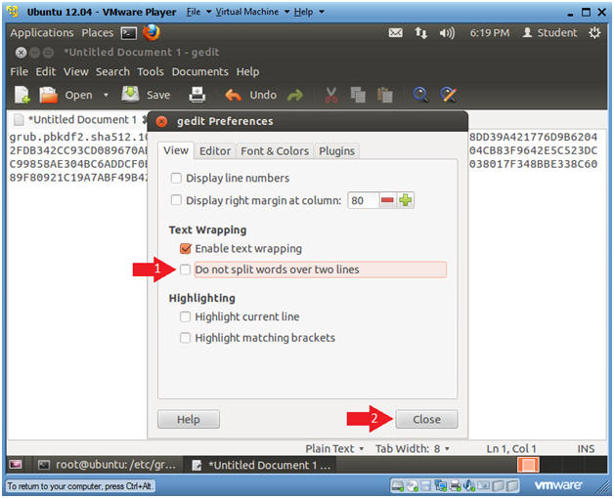Click the Cut scissors icon
Viewport: 614px width, 498px height.
[331, 95]
